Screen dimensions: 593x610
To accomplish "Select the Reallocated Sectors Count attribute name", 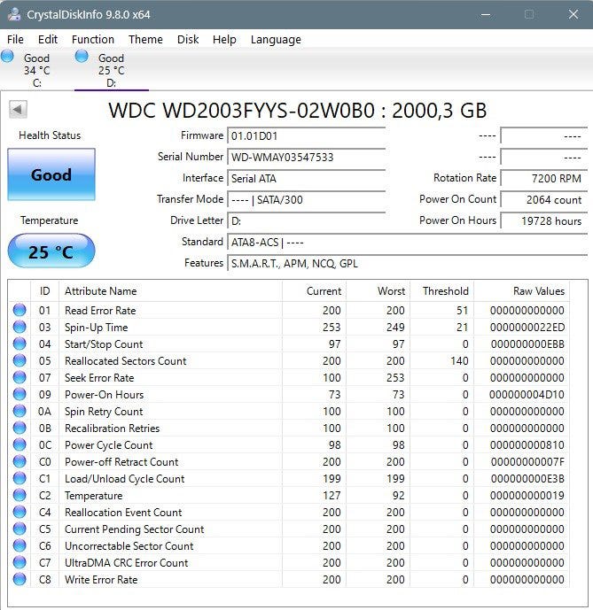I will pyautogui.click(x=126, y=361).
